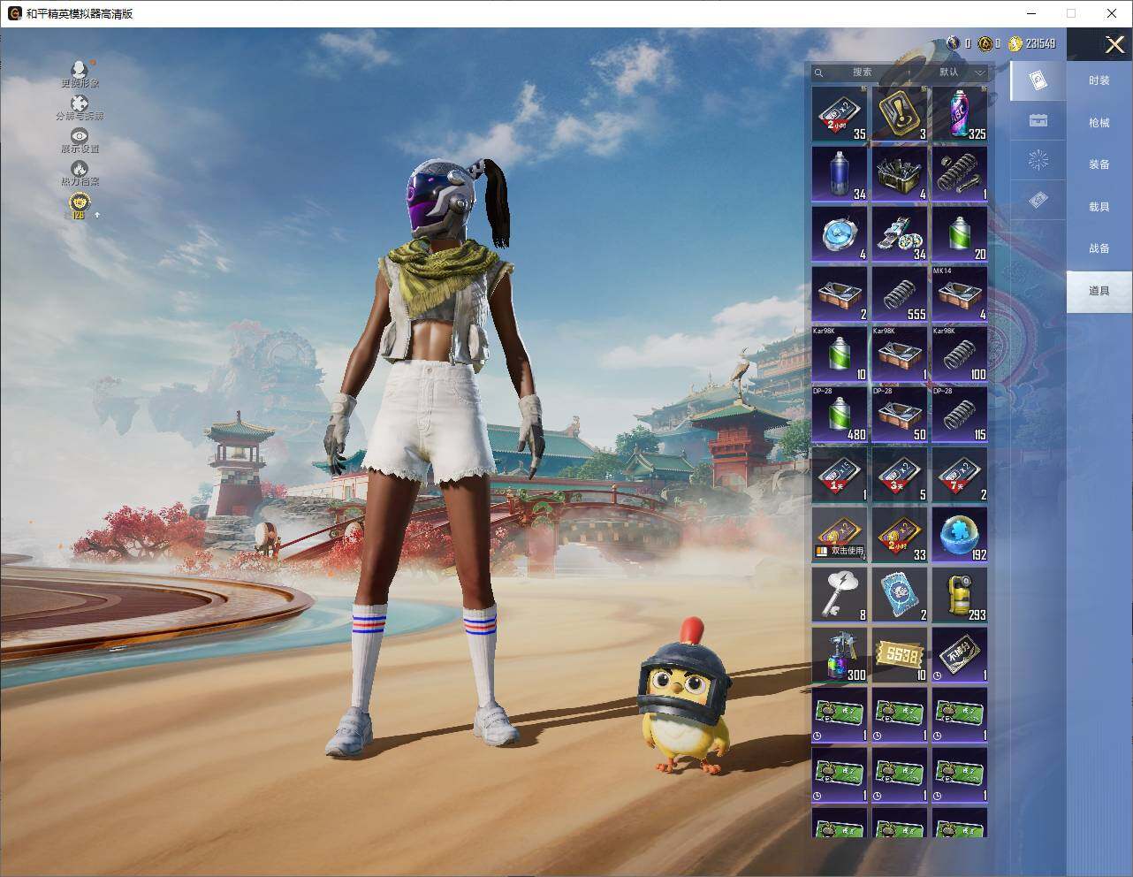Select the SS38 golden ticket

tap(900, 655)
